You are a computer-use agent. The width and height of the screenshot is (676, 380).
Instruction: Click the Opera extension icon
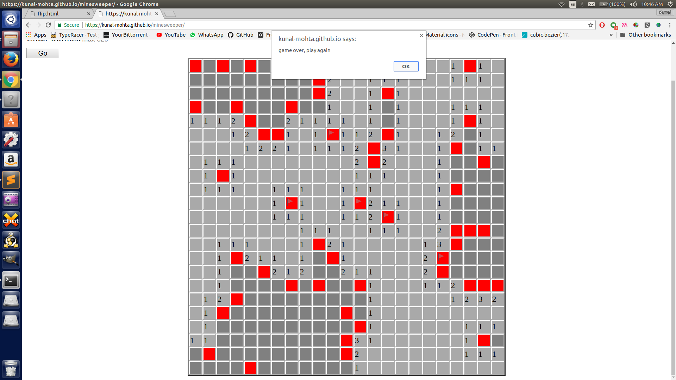(x=602, y=25)
